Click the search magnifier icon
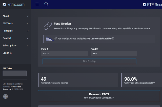The height and width of the screenshot is (107, 162). tap(46, 4)
